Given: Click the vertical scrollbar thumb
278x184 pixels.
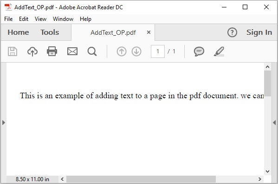Looking at the screenshot, I should (267, 83).
